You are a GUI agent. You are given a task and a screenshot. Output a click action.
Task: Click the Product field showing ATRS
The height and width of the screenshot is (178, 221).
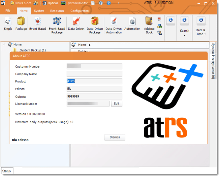point(94,81)
